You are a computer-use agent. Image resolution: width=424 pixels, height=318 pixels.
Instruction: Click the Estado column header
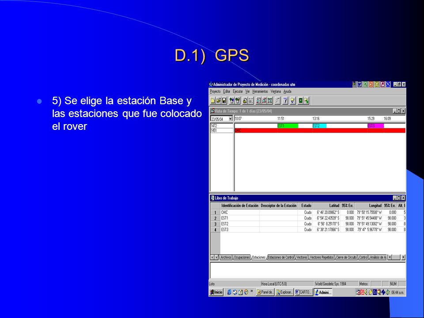(x=306, y=205)
